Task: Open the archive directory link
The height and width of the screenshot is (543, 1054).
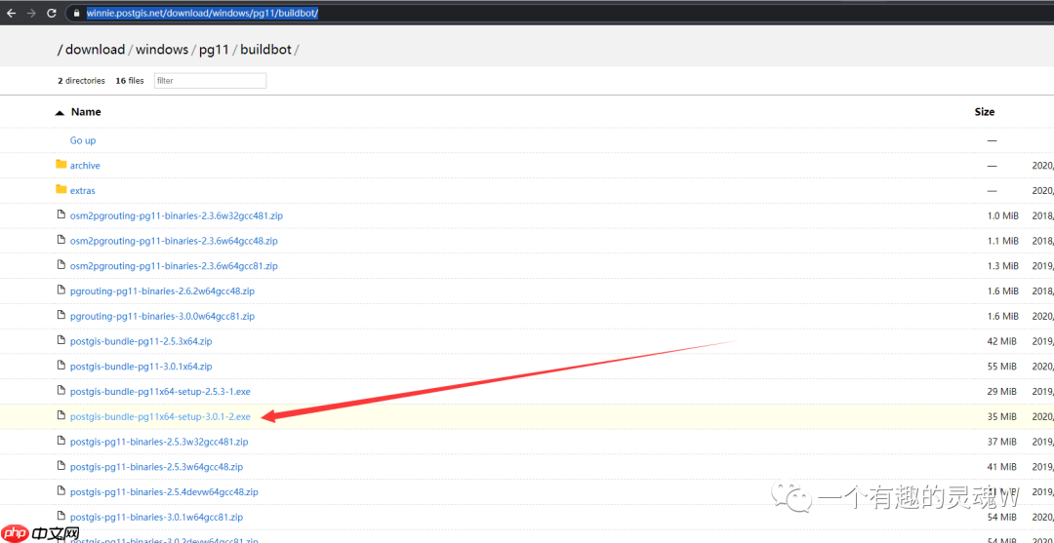Action: click(x=85, y=165)
